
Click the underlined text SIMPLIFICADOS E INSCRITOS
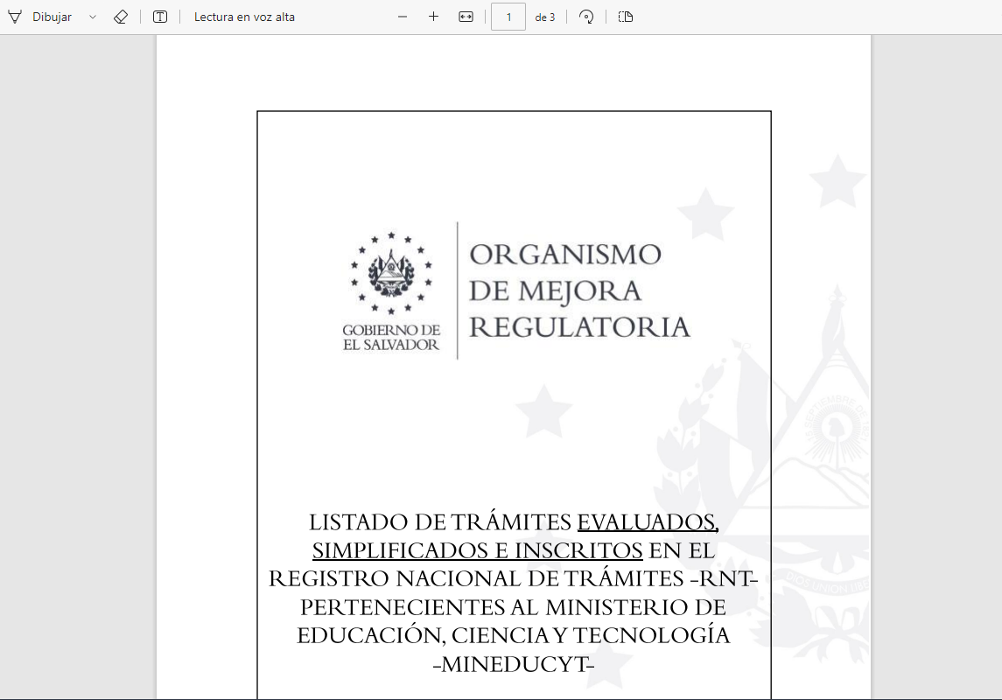(477, 550)
